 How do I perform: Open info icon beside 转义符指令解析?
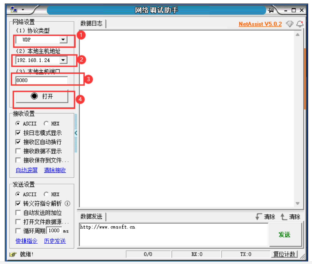coord(67,204)
